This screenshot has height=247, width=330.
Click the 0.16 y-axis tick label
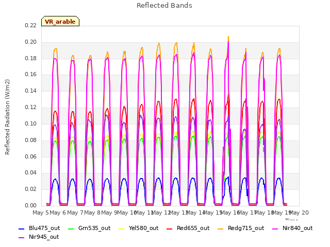pyautogui.click(x=31, y=74)
